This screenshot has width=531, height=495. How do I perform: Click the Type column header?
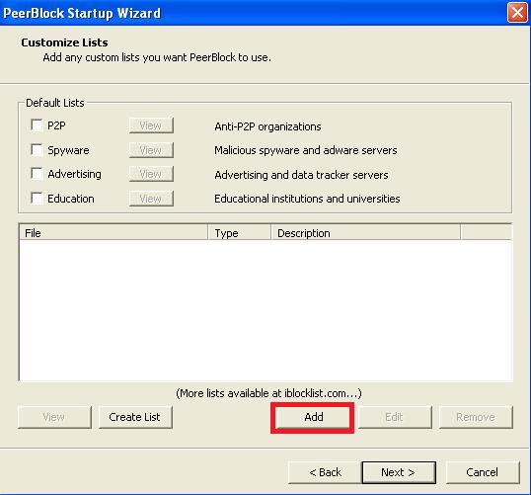(x=240, y=233)
